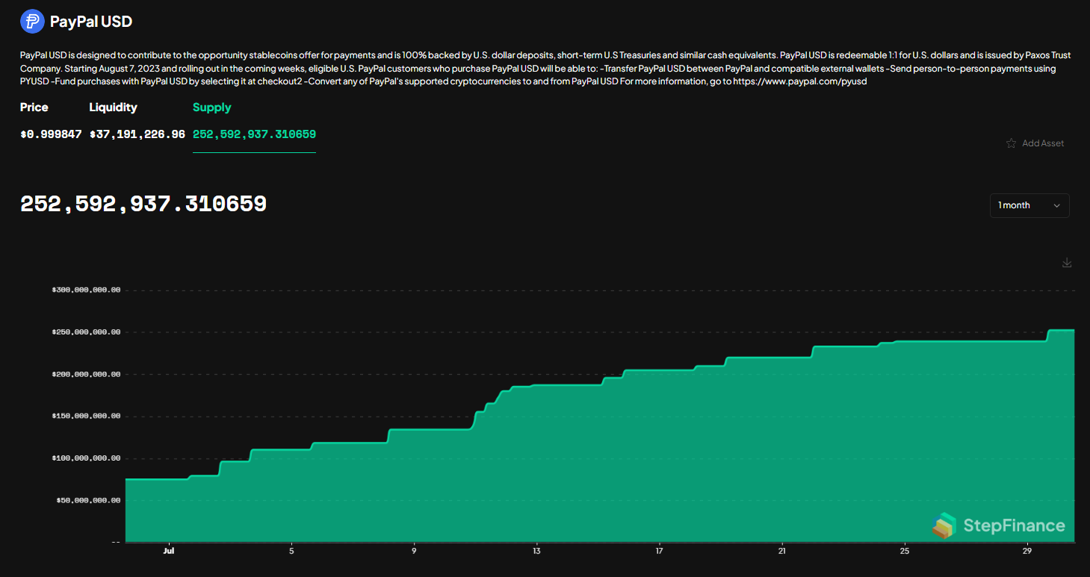Click the StepFinance green cube emblem

coord(946,525)
